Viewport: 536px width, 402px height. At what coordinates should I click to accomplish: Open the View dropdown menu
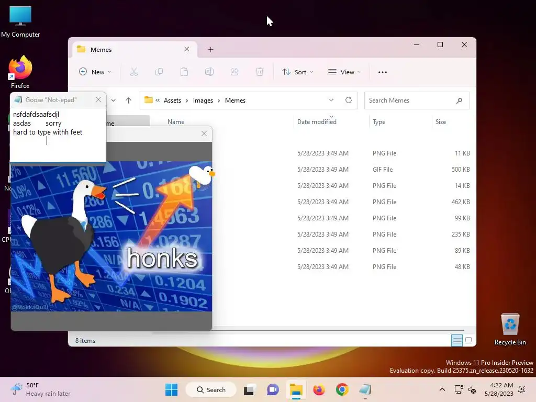pyautogui.click(x=344, y=72)
